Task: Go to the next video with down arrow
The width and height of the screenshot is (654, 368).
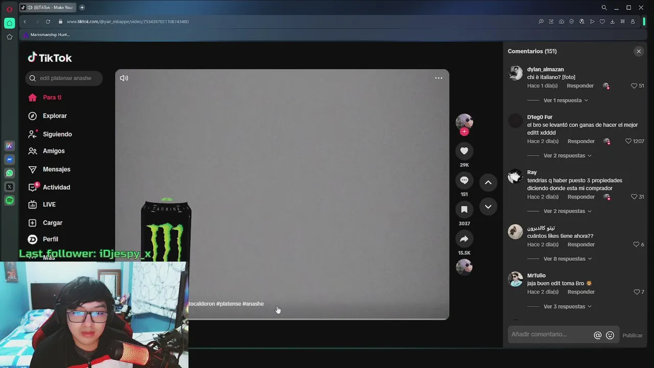Action: (x=488, y=206)
